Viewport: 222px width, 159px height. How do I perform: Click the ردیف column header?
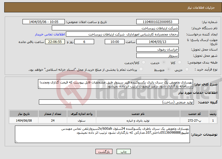(213, 114)
